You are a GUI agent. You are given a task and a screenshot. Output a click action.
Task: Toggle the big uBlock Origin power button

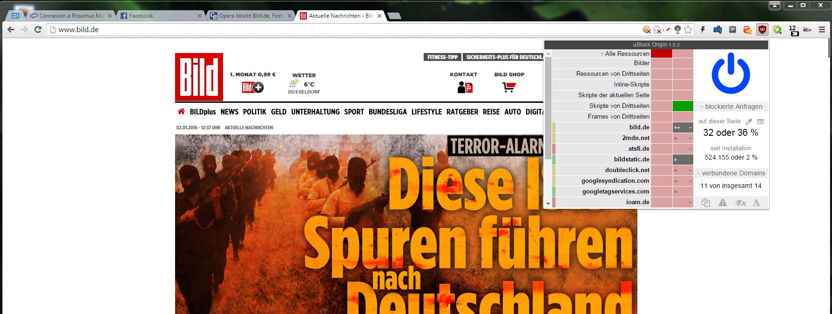pos(731,73)
